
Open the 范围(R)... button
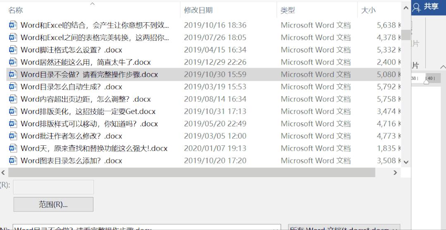(53, 204)
